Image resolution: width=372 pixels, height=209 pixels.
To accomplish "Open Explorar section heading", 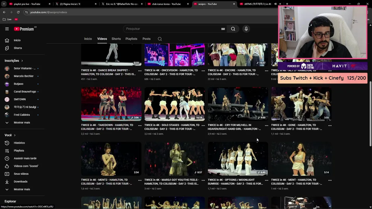I will coord(10,201).
